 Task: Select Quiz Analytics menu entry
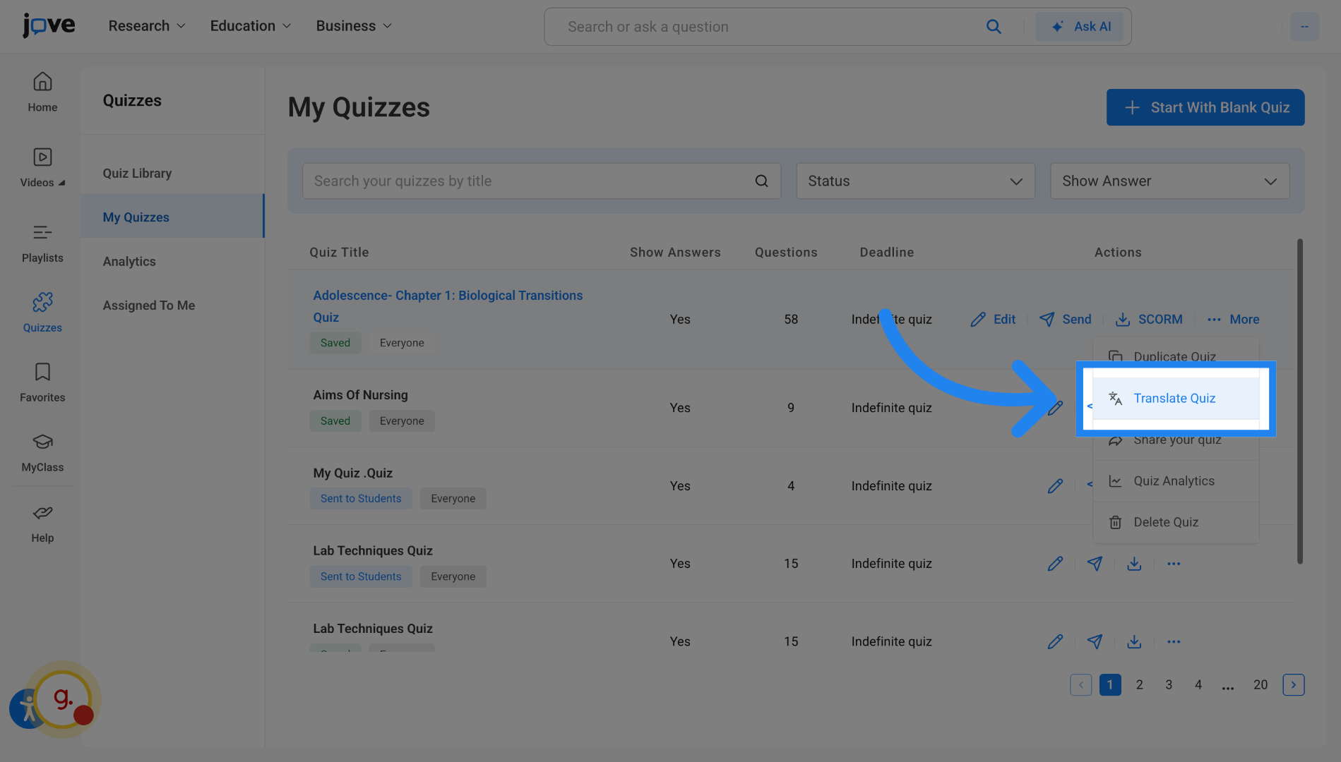point(1174,481)
